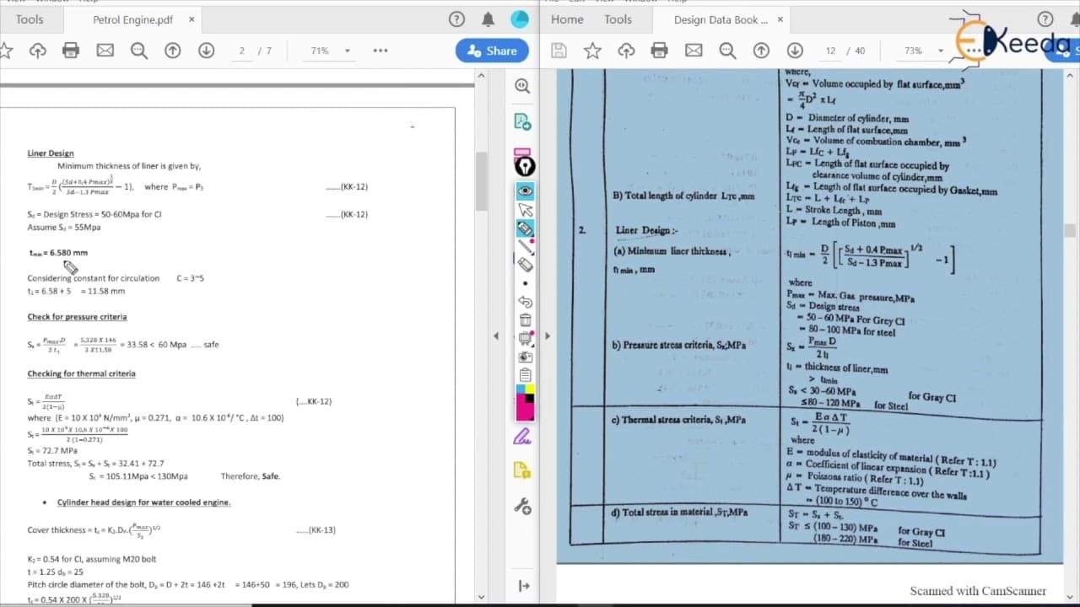The width and height of the screenshot is (1080, 607).
Task: Collapse the left document pane arrow
Action: tap(496, 336)
